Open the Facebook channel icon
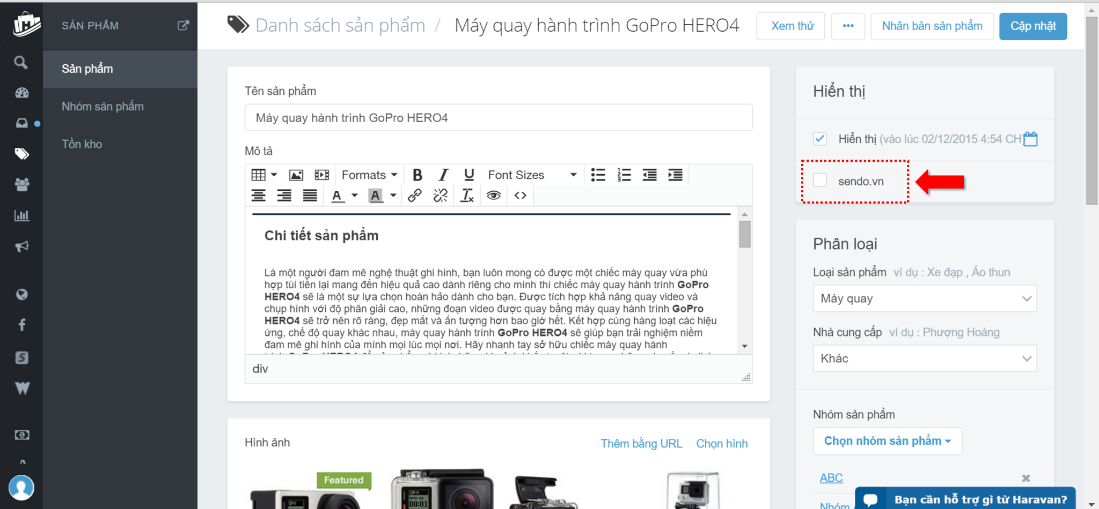The width and height of the screenshot is (1099, 509). pos(22,325)
